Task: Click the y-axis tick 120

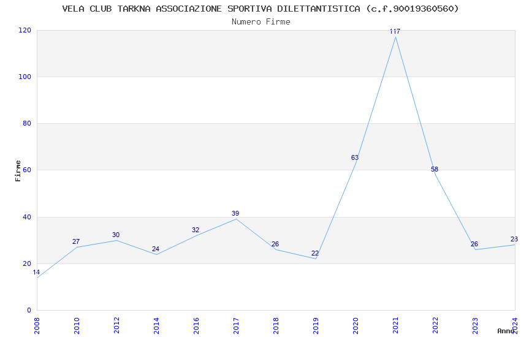Action: (25, 30)
